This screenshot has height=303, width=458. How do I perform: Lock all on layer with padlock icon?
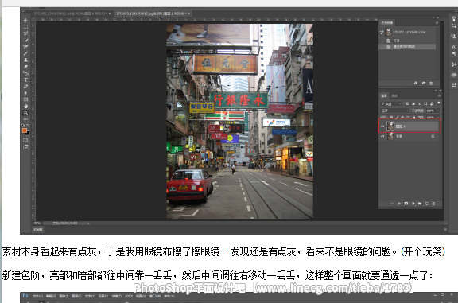tap(413, 118)
